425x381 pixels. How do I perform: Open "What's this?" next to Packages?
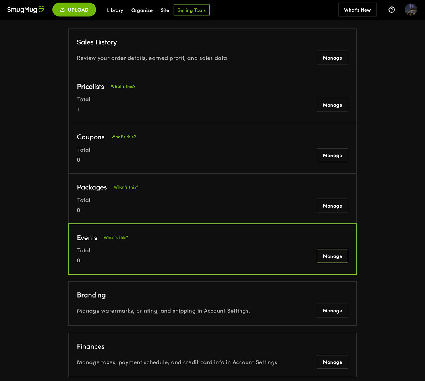click(126, 187)
